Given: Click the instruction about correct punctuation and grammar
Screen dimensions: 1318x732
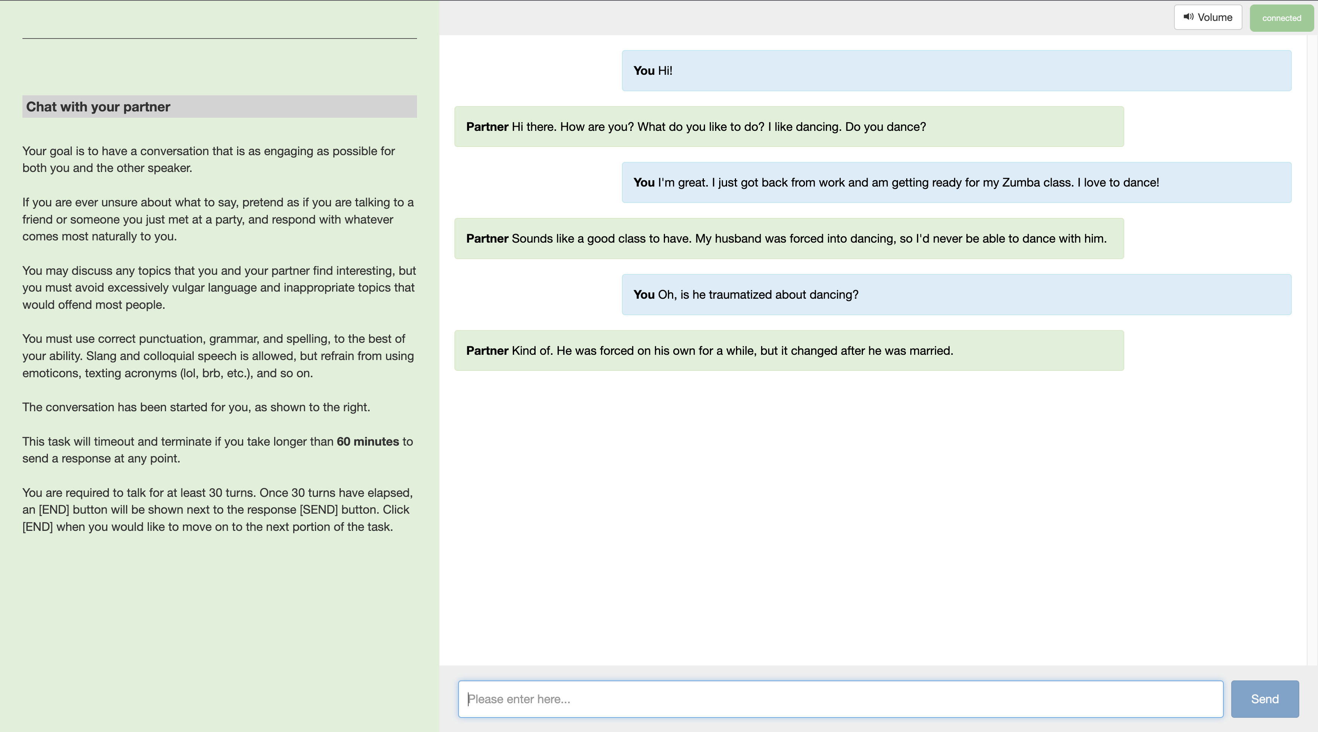Looking at the screenshot, I should pyautogui.click(x=218, y=356).
